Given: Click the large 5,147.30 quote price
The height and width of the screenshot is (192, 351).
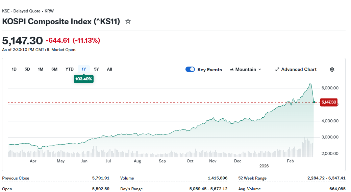Looking at the screenshot, I should [x=22, y=41].
